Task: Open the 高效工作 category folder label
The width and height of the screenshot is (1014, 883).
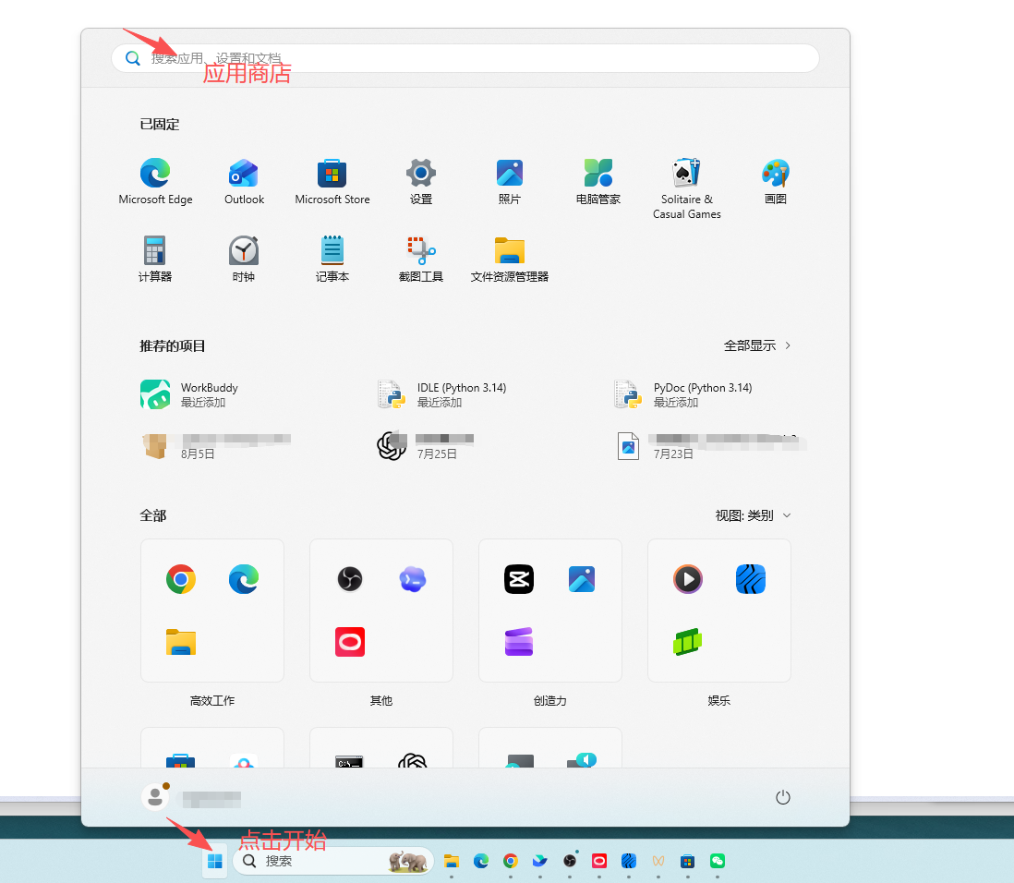Action: click(212, 700)
